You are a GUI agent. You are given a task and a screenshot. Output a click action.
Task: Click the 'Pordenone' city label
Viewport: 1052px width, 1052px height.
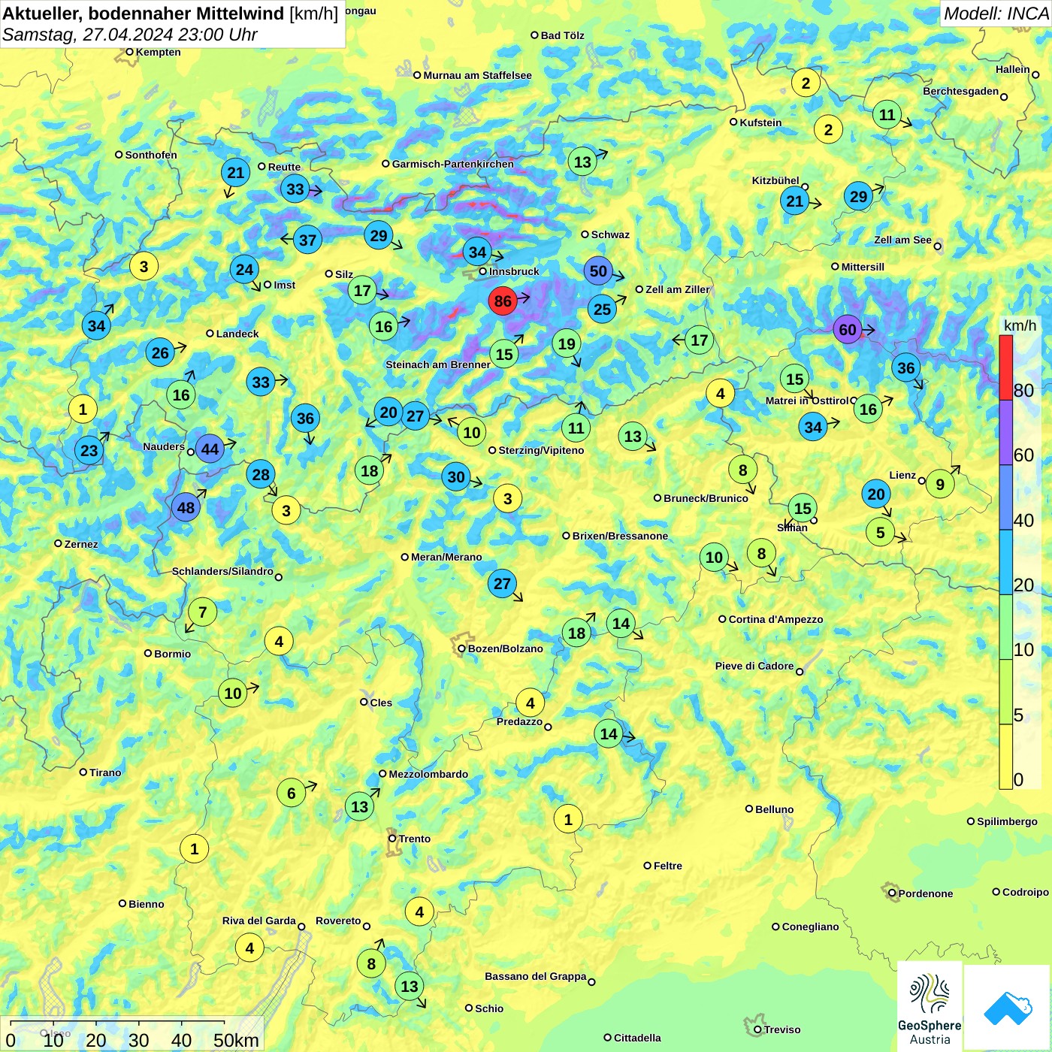(x=926, y=893)
